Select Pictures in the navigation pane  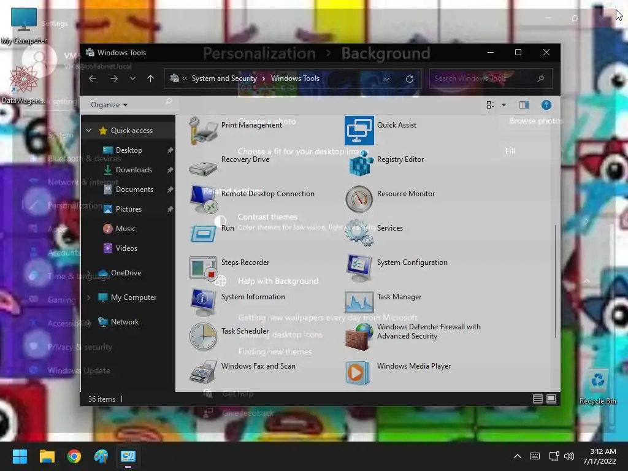click(128, 209)
